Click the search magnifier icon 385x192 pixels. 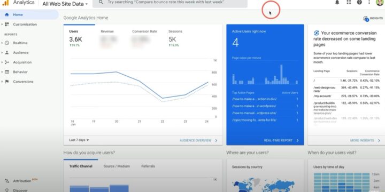click(x=101, y=2)
